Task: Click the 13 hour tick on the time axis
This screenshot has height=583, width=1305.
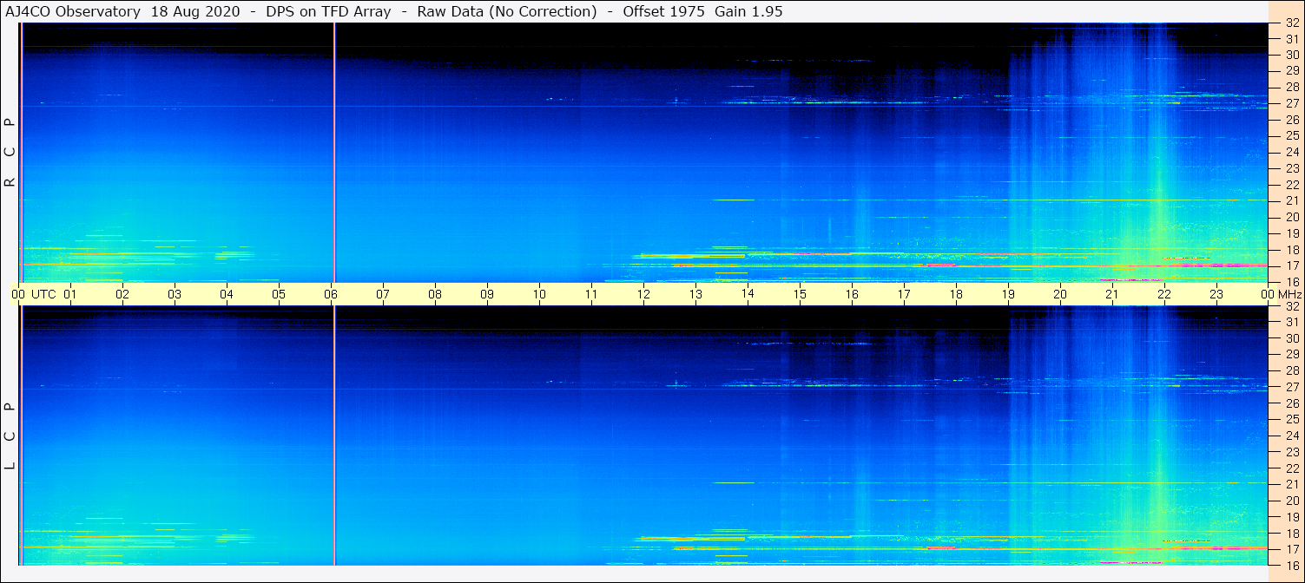Action: (x=695, y=294)
